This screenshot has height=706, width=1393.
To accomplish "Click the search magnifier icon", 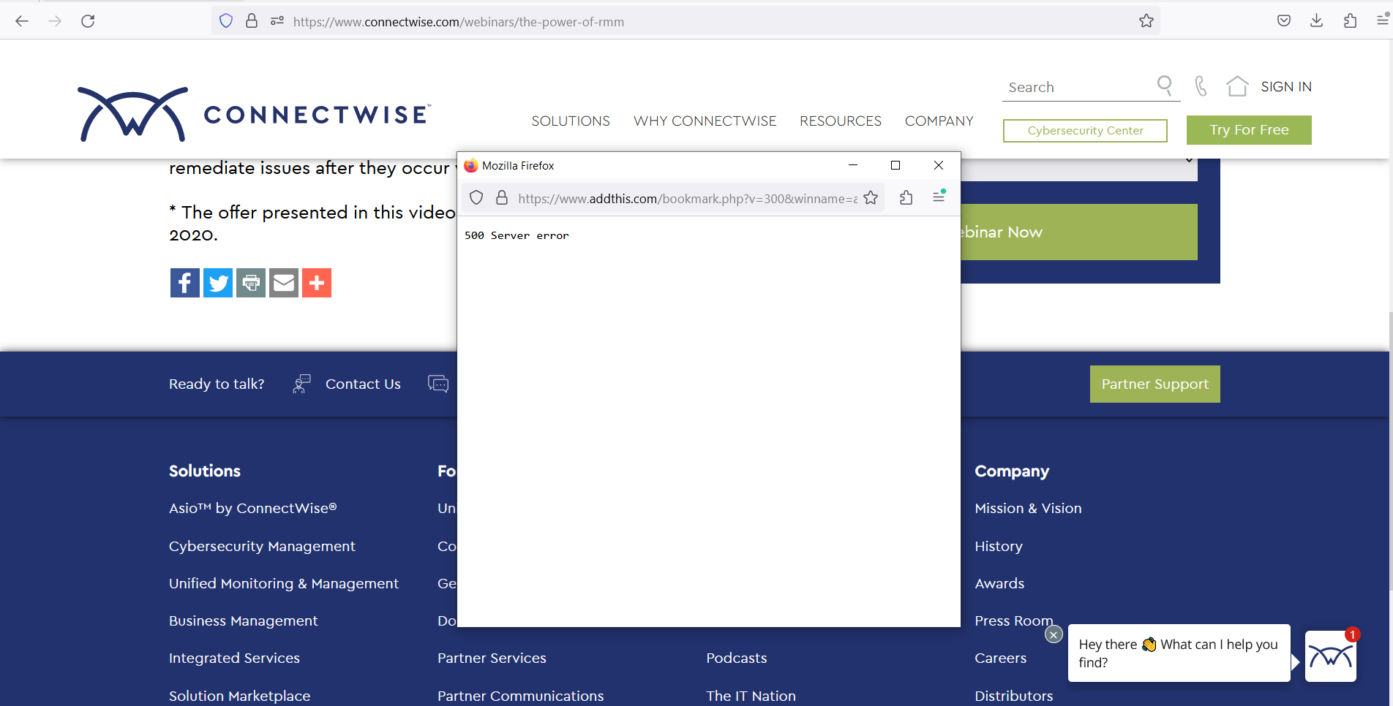I will click(1165, 86).
